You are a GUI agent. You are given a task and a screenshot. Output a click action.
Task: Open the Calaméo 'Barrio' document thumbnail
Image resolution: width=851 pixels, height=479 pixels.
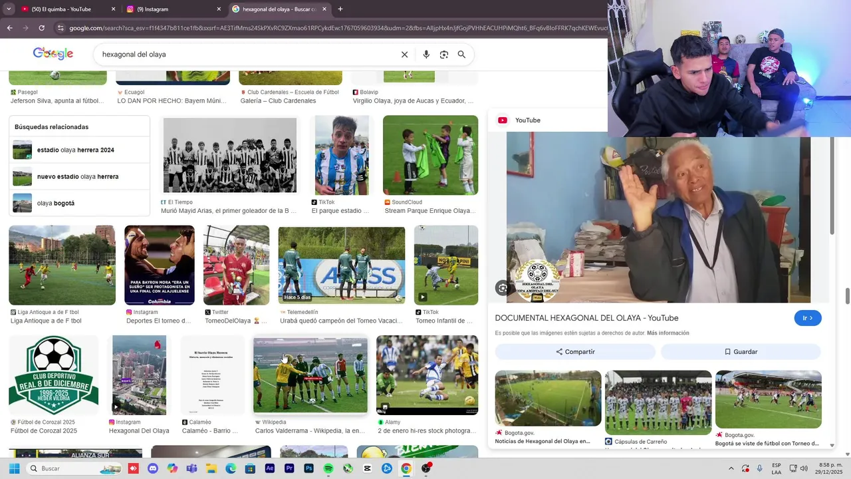point(213,375)
